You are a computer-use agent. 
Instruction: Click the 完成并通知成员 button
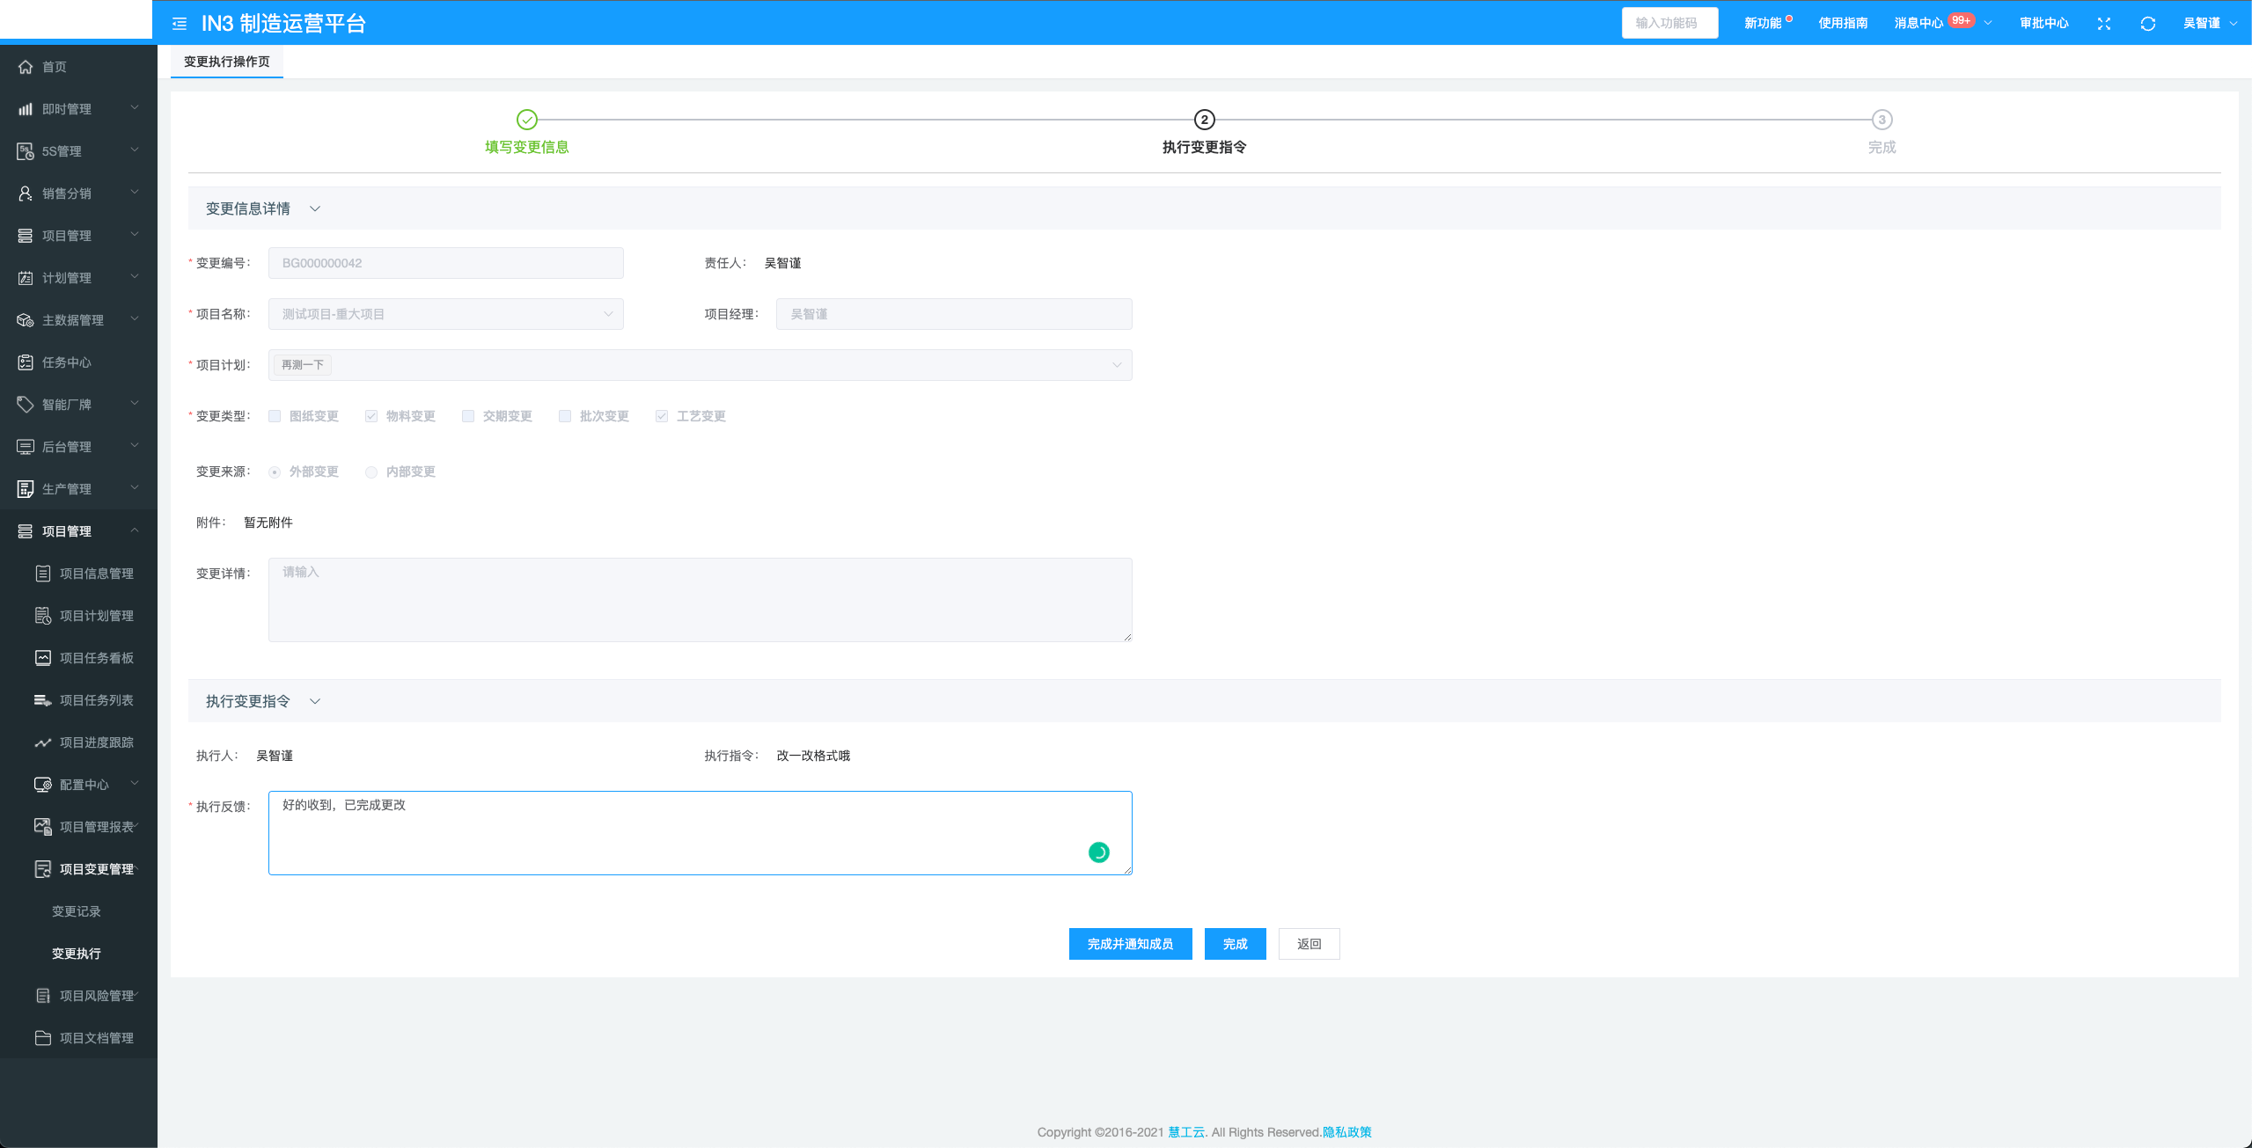(1130, 944)
